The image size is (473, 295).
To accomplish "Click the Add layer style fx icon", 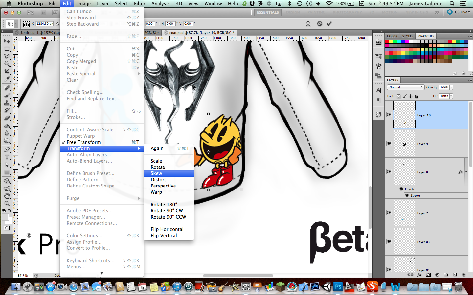I will pyautogui.click(x=419, y=275).
